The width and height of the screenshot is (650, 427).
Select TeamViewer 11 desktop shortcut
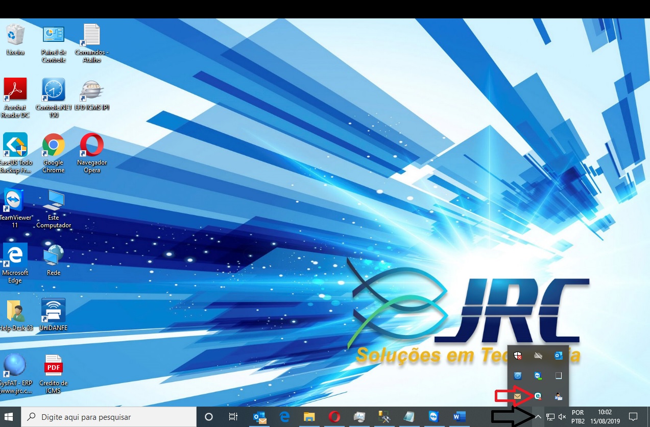tap(15, 208)
